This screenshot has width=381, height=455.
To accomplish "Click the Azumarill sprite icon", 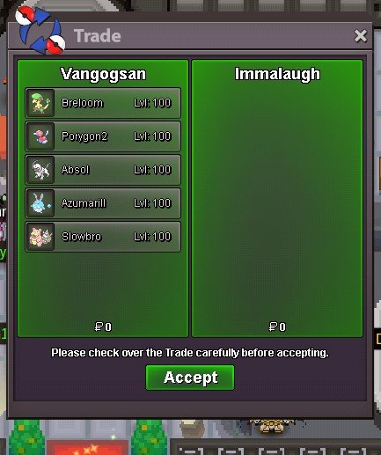I will (x=40, y=203).
